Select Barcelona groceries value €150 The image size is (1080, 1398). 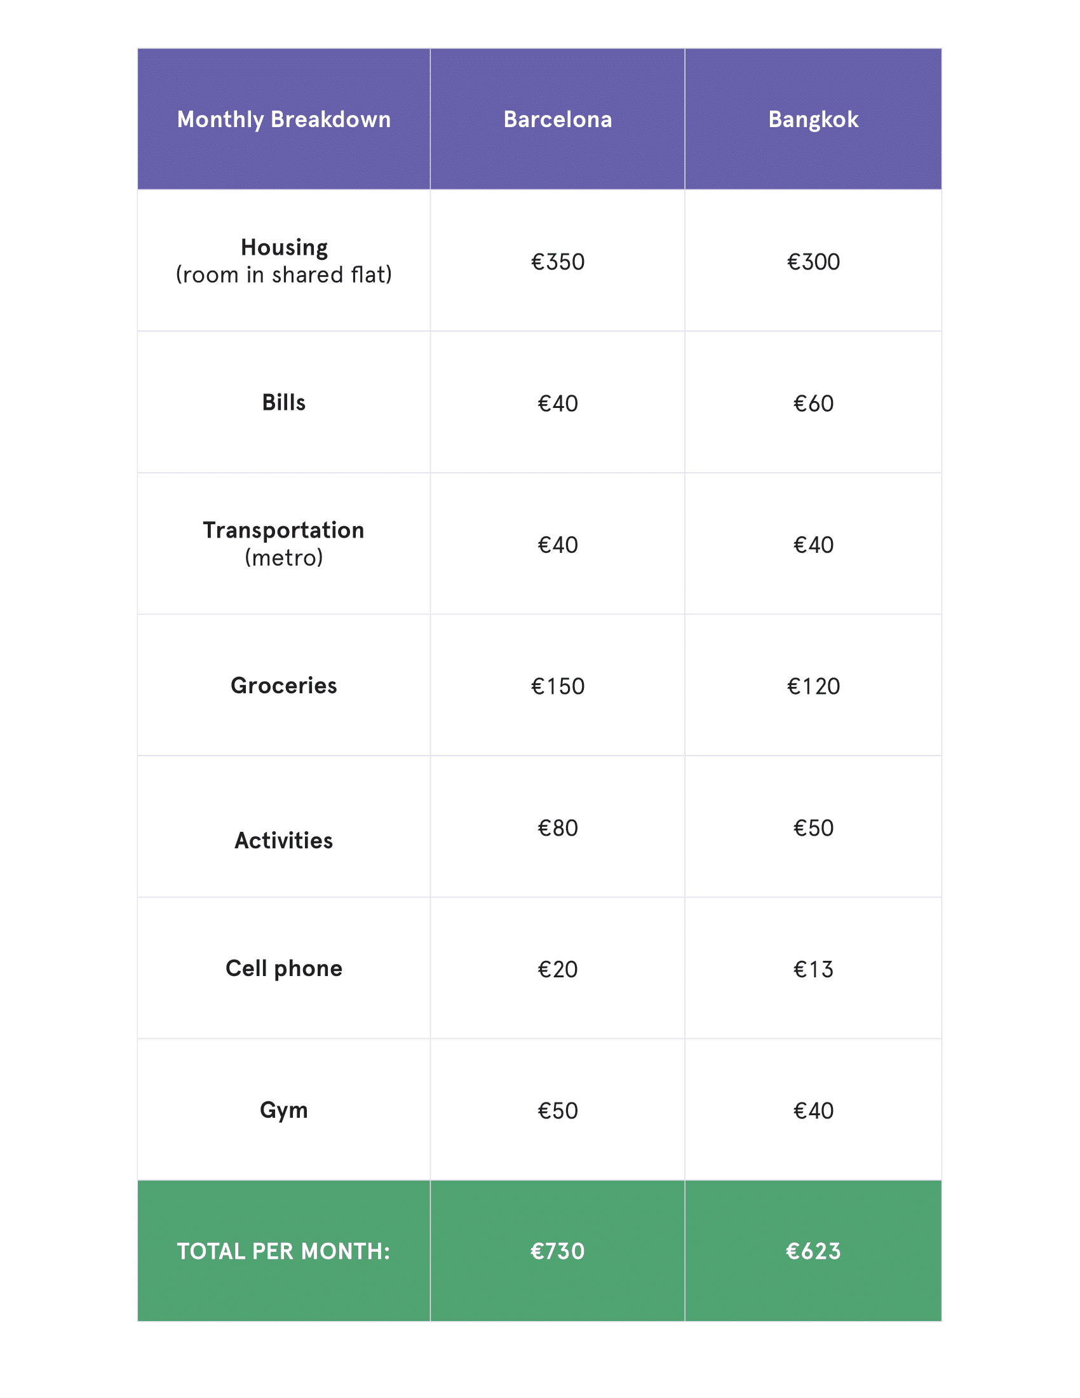point(557,686)
